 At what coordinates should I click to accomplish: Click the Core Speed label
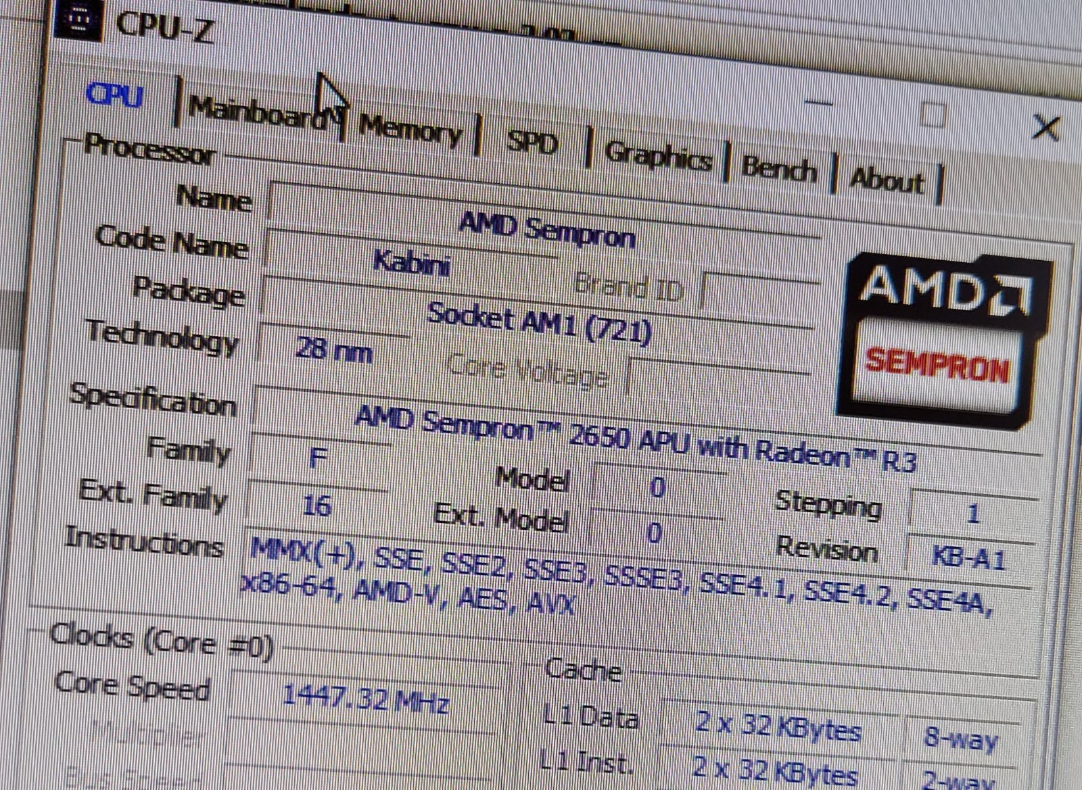point(133,685)
